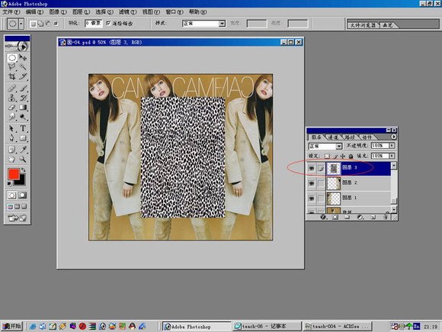This screenshot has height=332, width=442.
Task: Delete layer with trash icon
Action: [386, 217]
